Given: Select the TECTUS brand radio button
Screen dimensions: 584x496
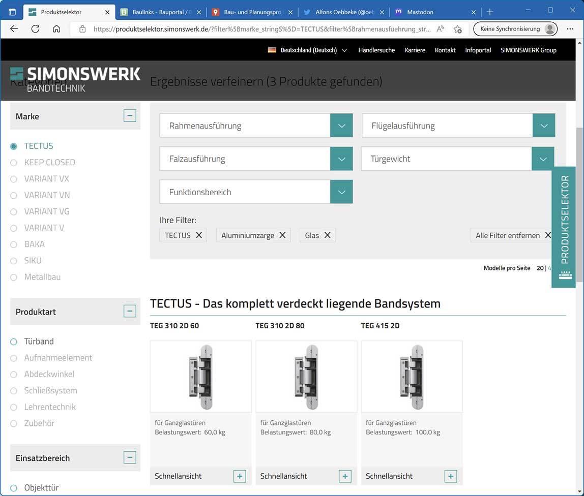Looking at the screenshot, I should click(x=14, y=146).
